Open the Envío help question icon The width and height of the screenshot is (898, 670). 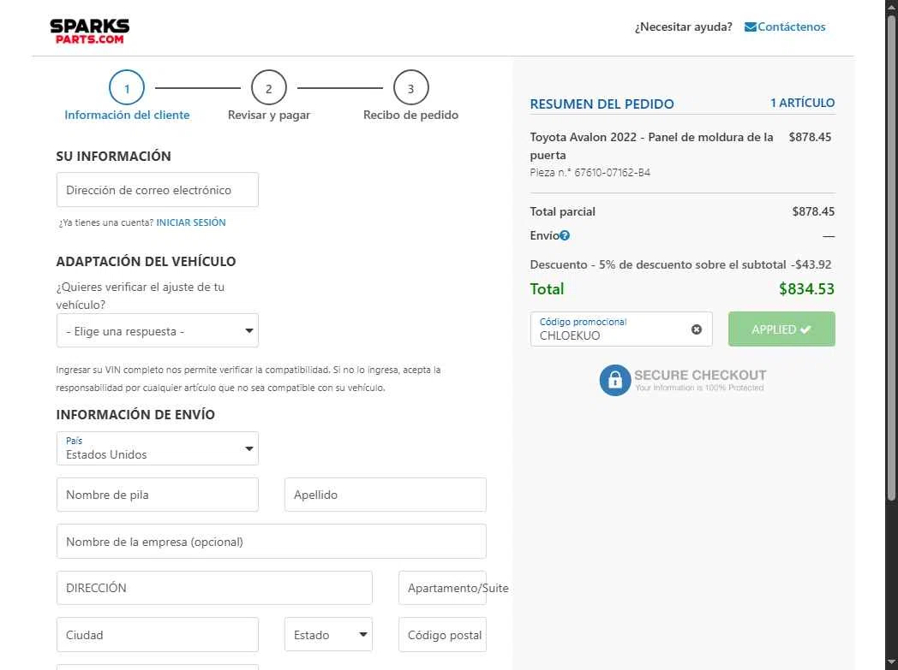click(x=565, y=235)
